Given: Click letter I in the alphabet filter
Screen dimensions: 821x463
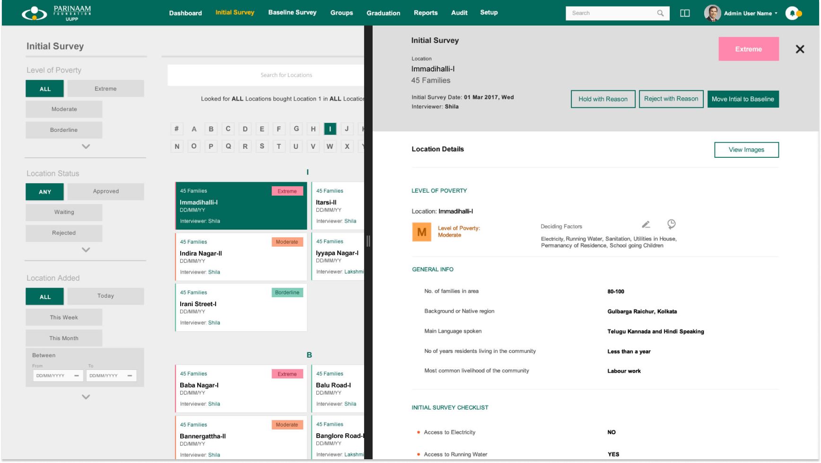Looking at the screenshot, I should [x=330, y=129].
